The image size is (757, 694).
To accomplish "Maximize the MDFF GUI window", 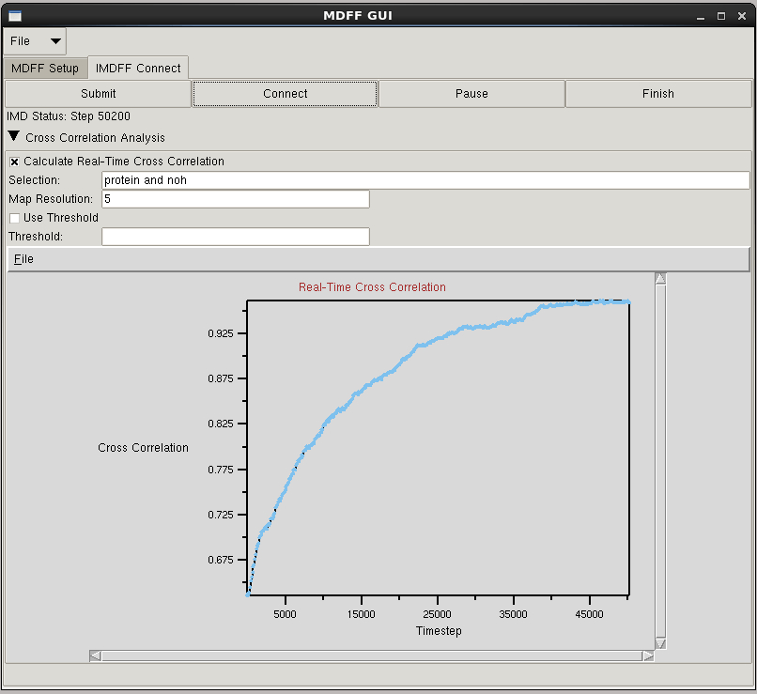I will point(721,16).
